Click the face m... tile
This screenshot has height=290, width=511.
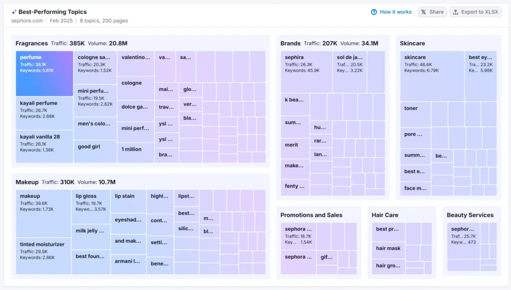pos(416,189)
